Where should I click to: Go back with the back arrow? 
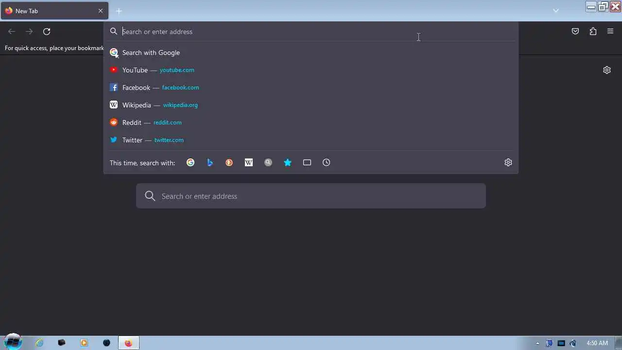[12, 32]
